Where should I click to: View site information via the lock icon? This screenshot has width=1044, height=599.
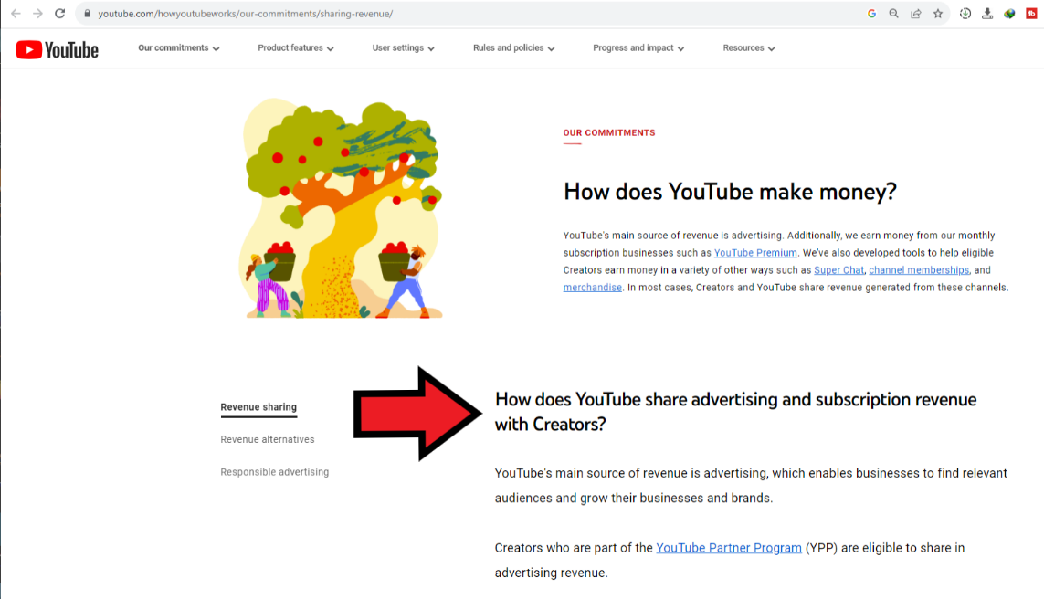pyautogui.click(x=87, y=14)
